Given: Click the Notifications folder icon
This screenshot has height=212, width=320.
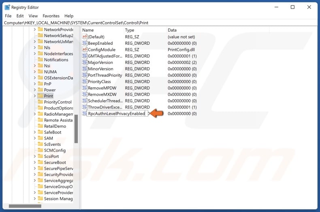Looking at the screenshot, I should click(41, 60).
